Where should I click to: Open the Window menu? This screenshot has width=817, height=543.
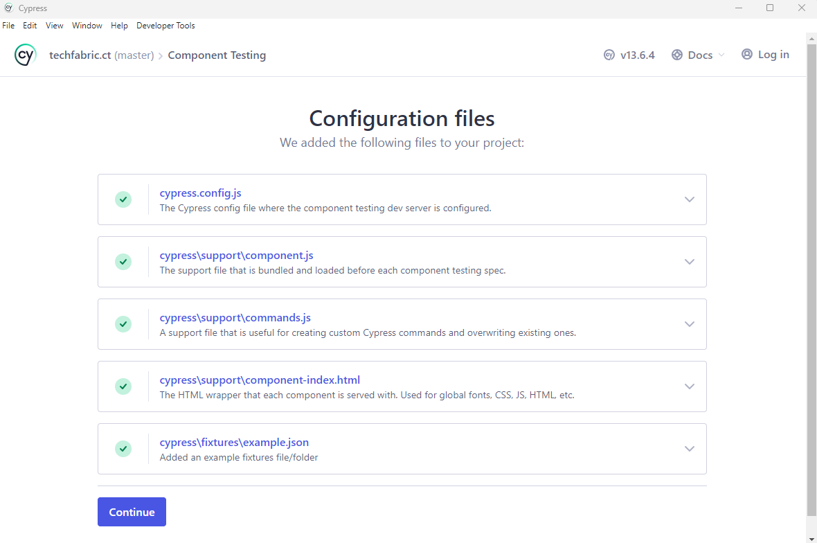pos(87,26)
